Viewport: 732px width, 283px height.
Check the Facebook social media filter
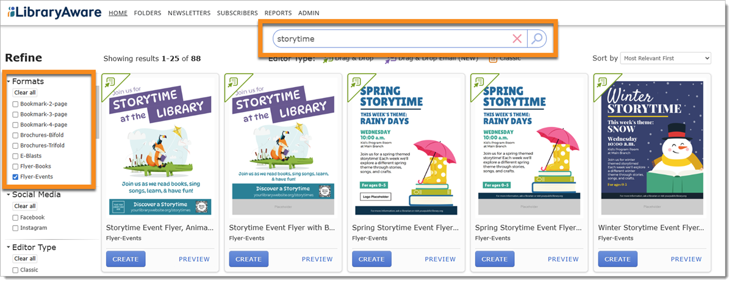pos(16,217)
